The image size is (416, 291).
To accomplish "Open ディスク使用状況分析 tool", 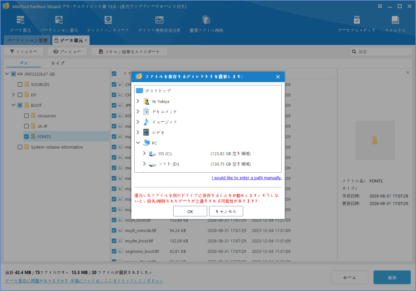I will [159, 24].
